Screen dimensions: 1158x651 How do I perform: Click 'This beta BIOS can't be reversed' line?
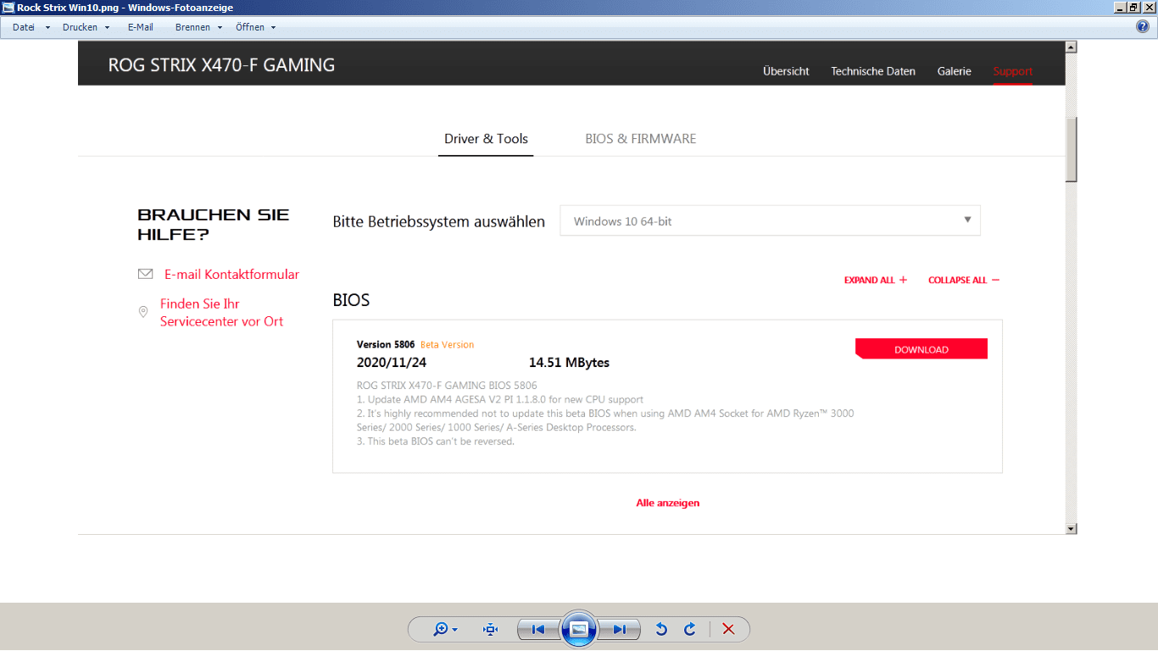tap(436, 442)
